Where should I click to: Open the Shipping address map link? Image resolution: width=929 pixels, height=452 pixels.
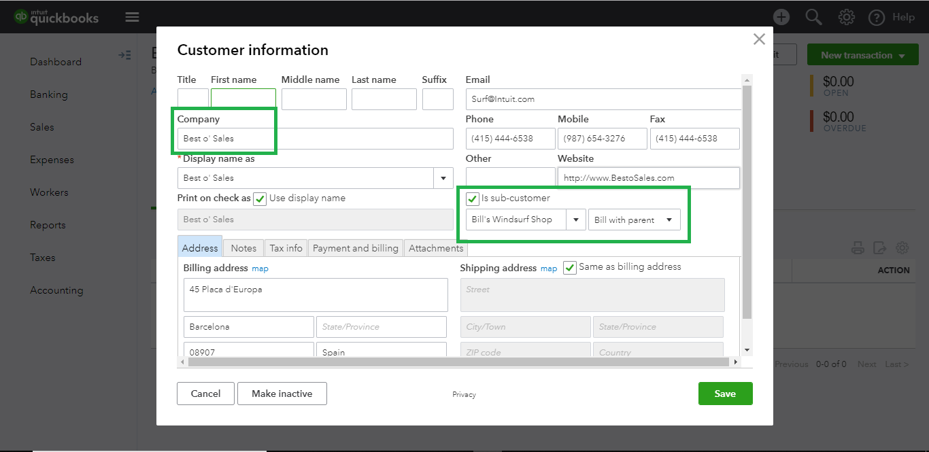pos(549,268)
